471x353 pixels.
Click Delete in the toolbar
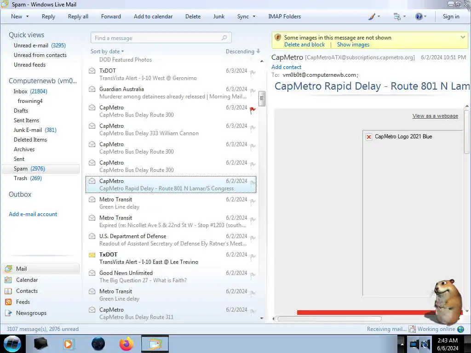coord(193,17)
